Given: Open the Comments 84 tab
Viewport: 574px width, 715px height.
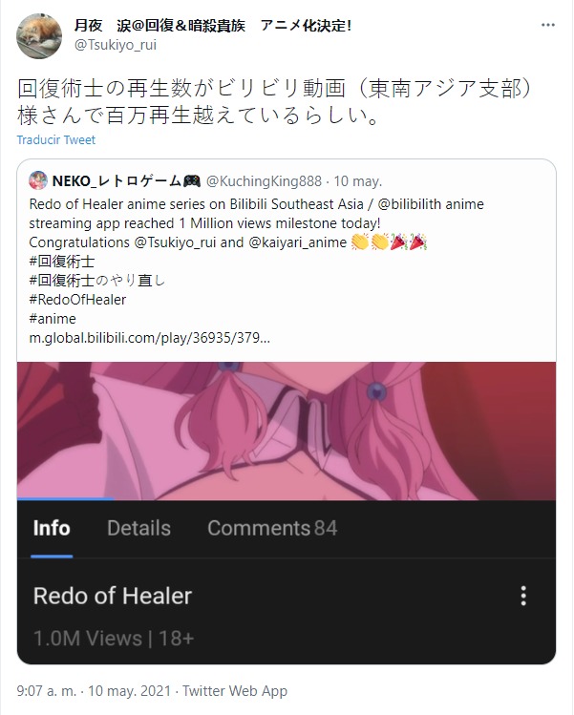Looking at the screenshot, I should tap(272, 528).
